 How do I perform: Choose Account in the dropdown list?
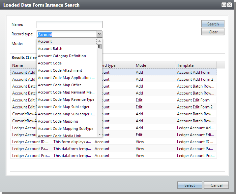click(x=67, y=41)
